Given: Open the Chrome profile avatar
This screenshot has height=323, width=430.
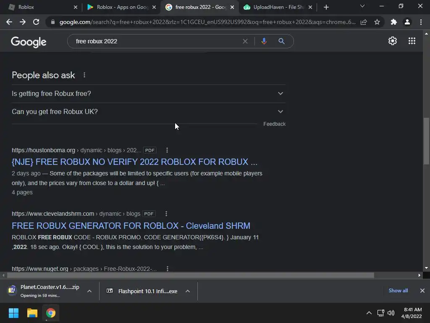Looking at the screenshot, I should point(407,22).
